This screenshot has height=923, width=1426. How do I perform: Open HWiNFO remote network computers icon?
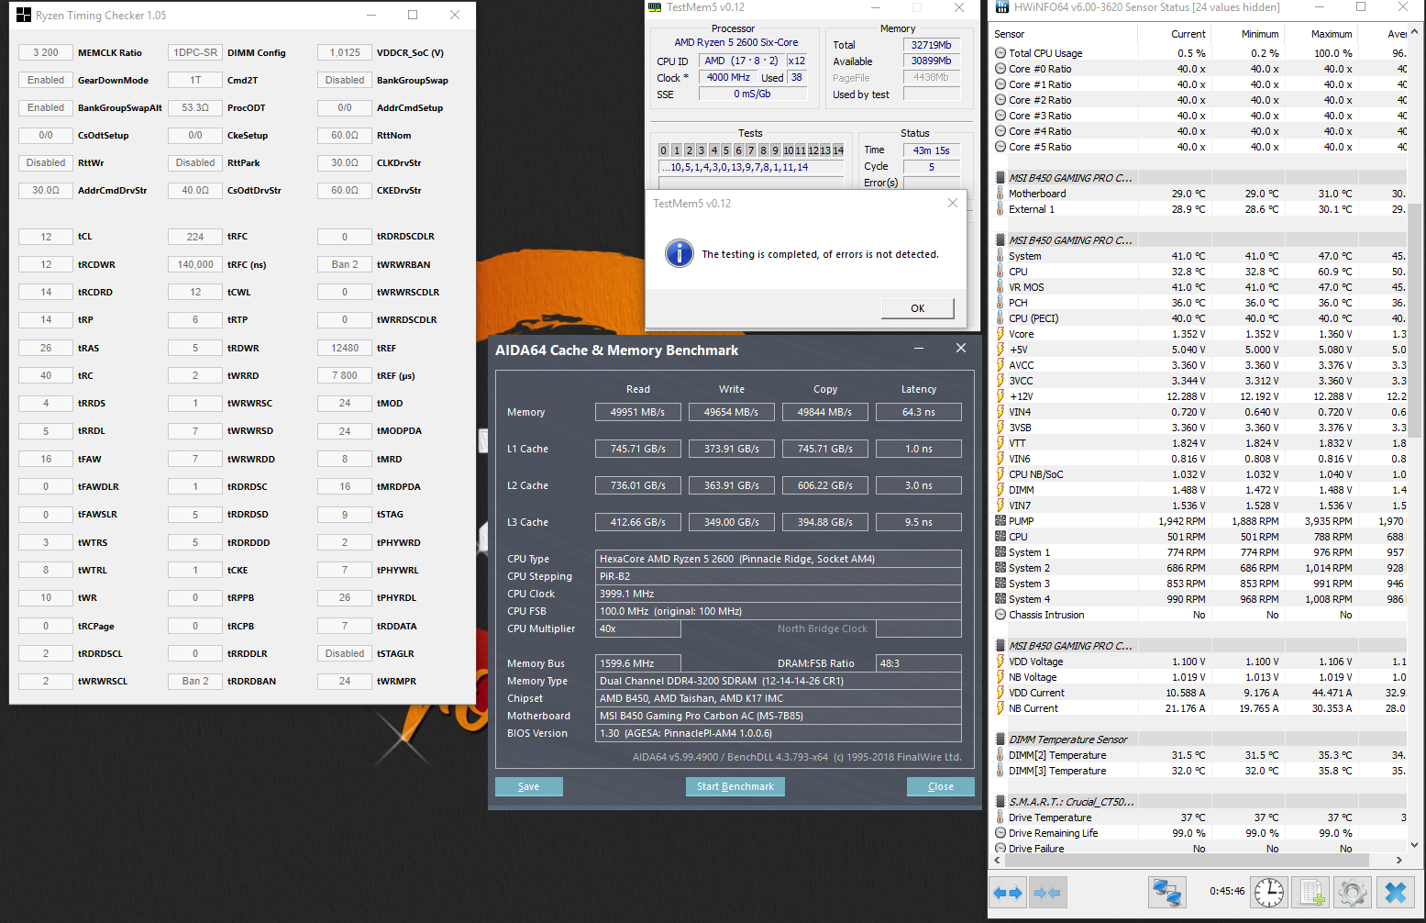1167,892
